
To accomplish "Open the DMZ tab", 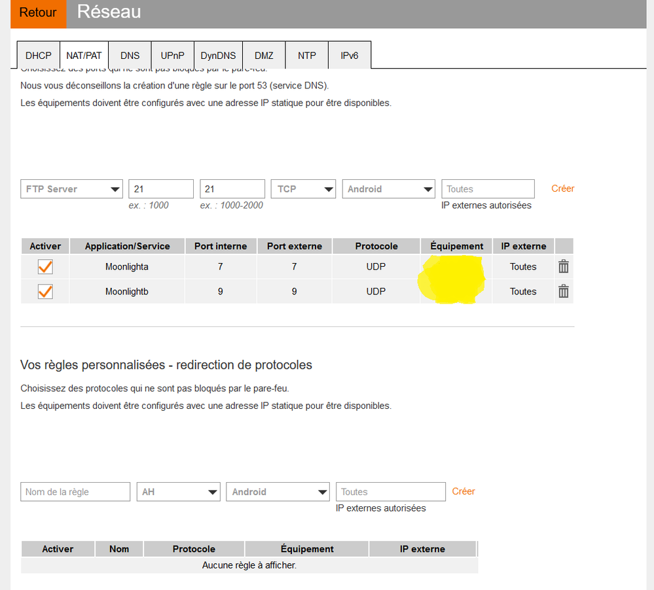I will click(x=264, y=56).
